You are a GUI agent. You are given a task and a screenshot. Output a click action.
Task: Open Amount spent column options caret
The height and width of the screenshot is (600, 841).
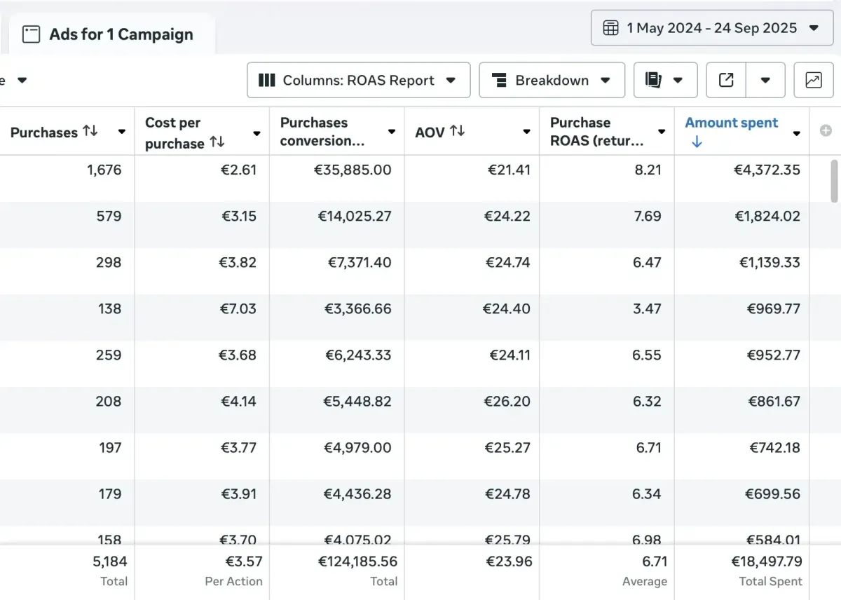pyautogui.click(x=796, y=133)
